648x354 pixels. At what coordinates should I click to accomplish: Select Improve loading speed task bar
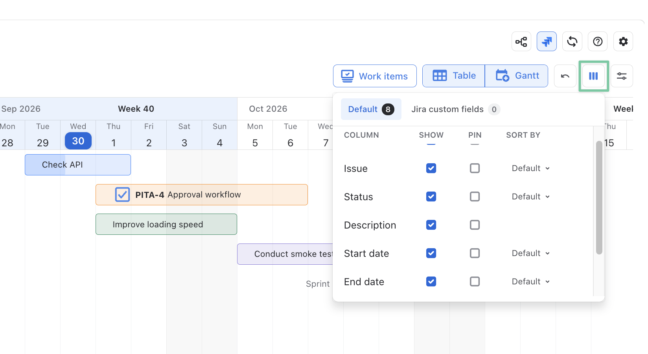166,224
